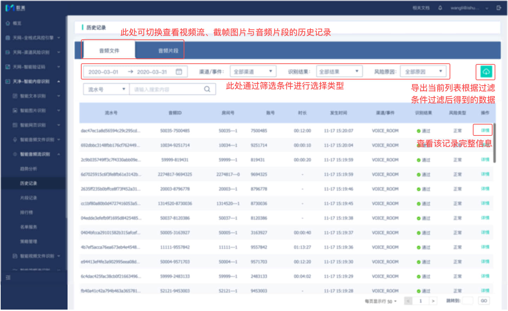Open the 相关文档 link in header
Viewport: 508px width, 311px height.
point(421,8)
